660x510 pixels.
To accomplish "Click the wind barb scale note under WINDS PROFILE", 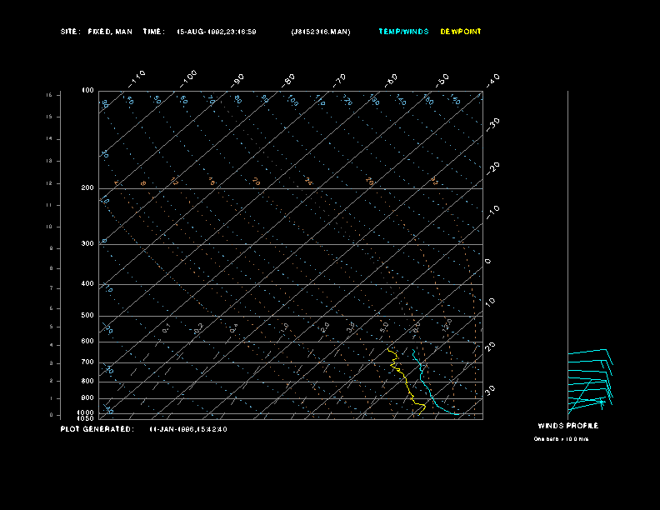I will coord(561,439).
